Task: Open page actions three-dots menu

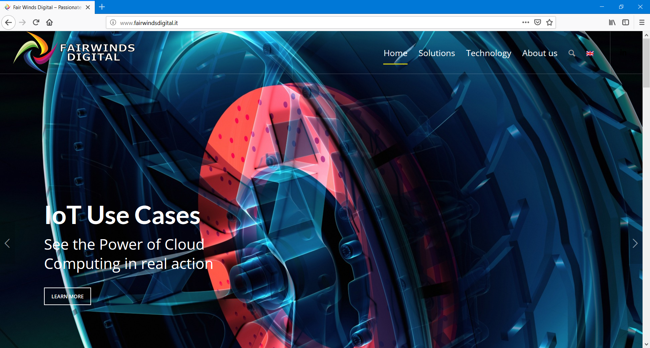Action: [x=525, y=22]
